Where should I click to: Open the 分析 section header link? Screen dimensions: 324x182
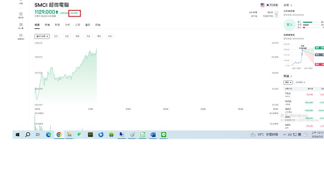(287, 5)
